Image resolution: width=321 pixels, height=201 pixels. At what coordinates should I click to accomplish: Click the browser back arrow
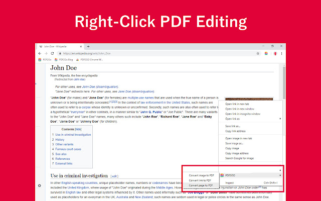pyautogui.click(x=40, y=53)
